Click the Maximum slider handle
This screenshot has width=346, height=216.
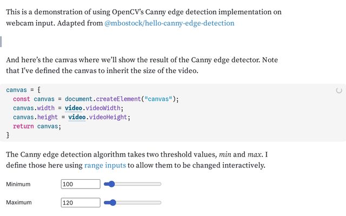(113, 202)
